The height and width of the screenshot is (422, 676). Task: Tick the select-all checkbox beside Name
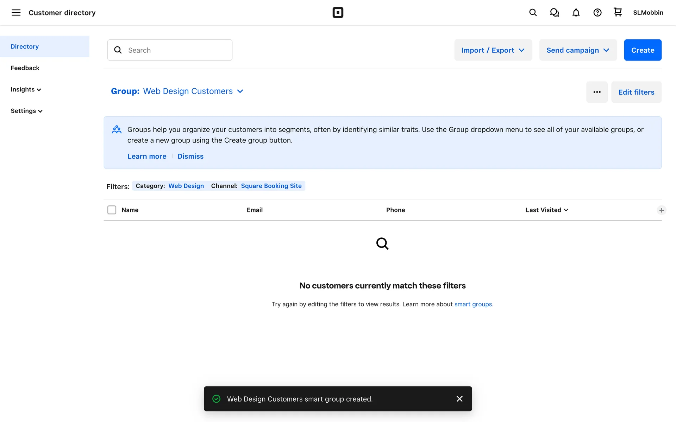click(112, 210)
